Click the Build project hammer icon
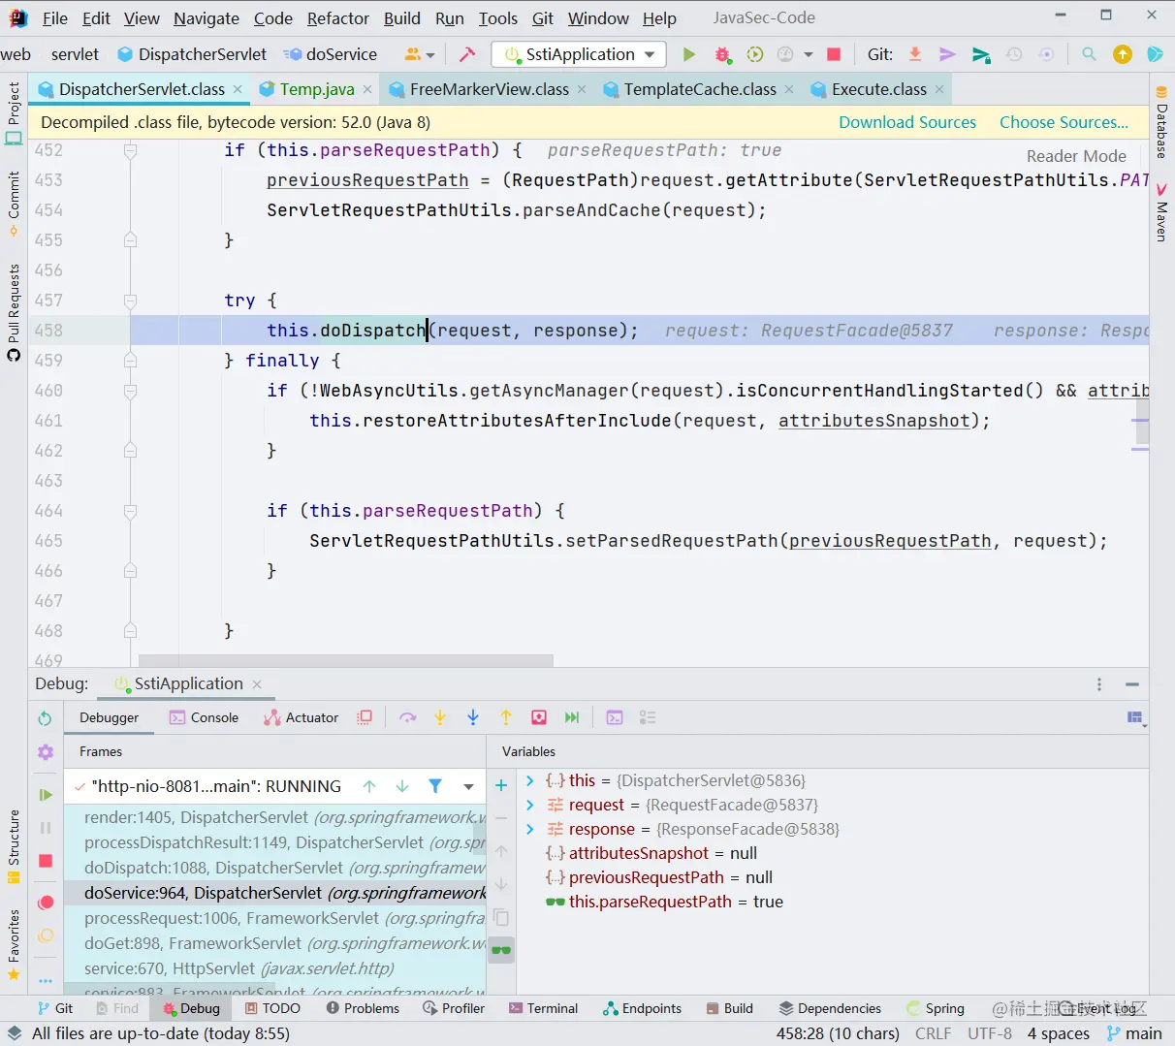The image size is (1175, 1046). 467,54
